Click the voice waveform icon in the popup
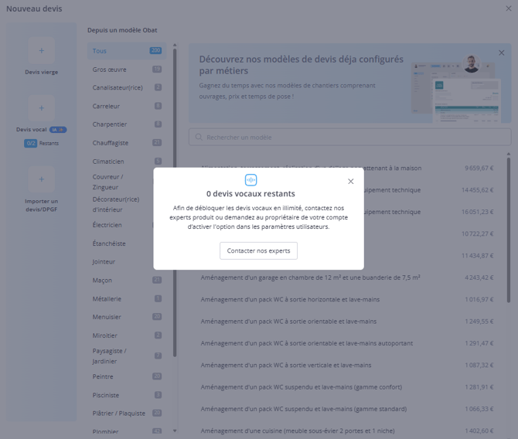 click(x=250, y=179)
